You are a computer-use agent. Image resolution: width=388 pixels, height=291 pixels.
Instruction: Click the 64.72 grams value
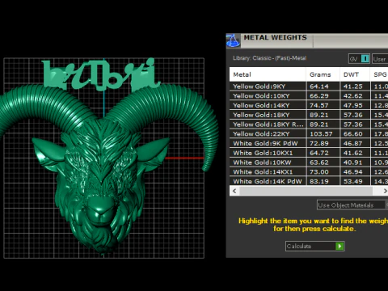[319, 153]
